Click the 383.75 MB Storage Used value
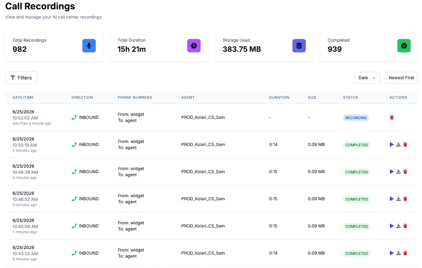422x268 pixels. [242, 49]
